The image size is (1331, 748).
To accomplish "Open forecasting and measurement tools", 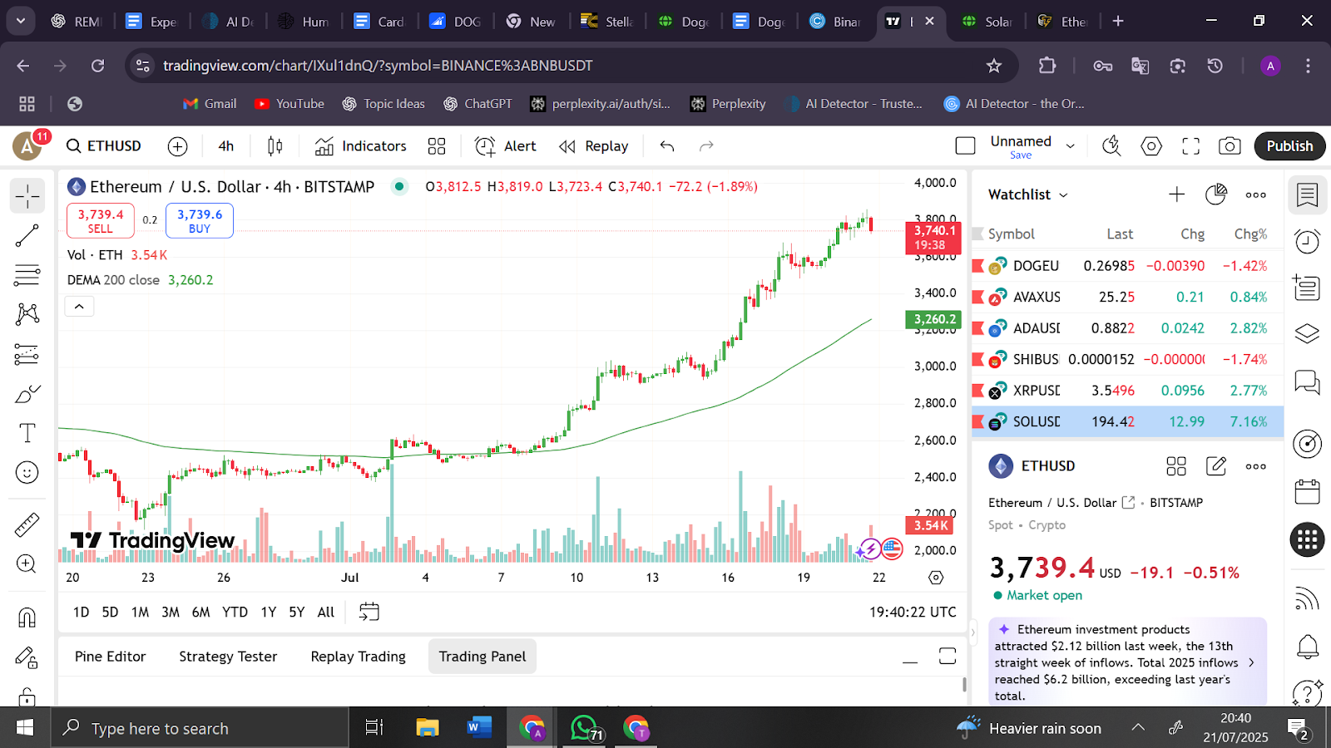I will point(27,355).
